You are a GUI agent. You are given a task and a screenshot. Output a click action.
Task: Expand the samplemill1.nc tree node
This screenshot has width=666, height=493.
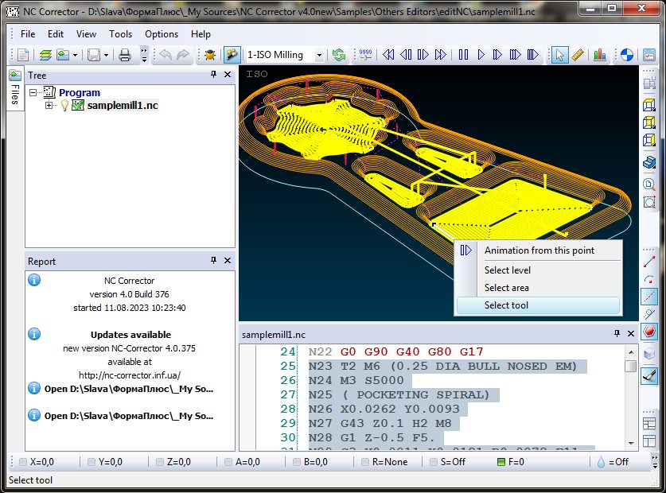pyautogui.click(x=49, y=106)
